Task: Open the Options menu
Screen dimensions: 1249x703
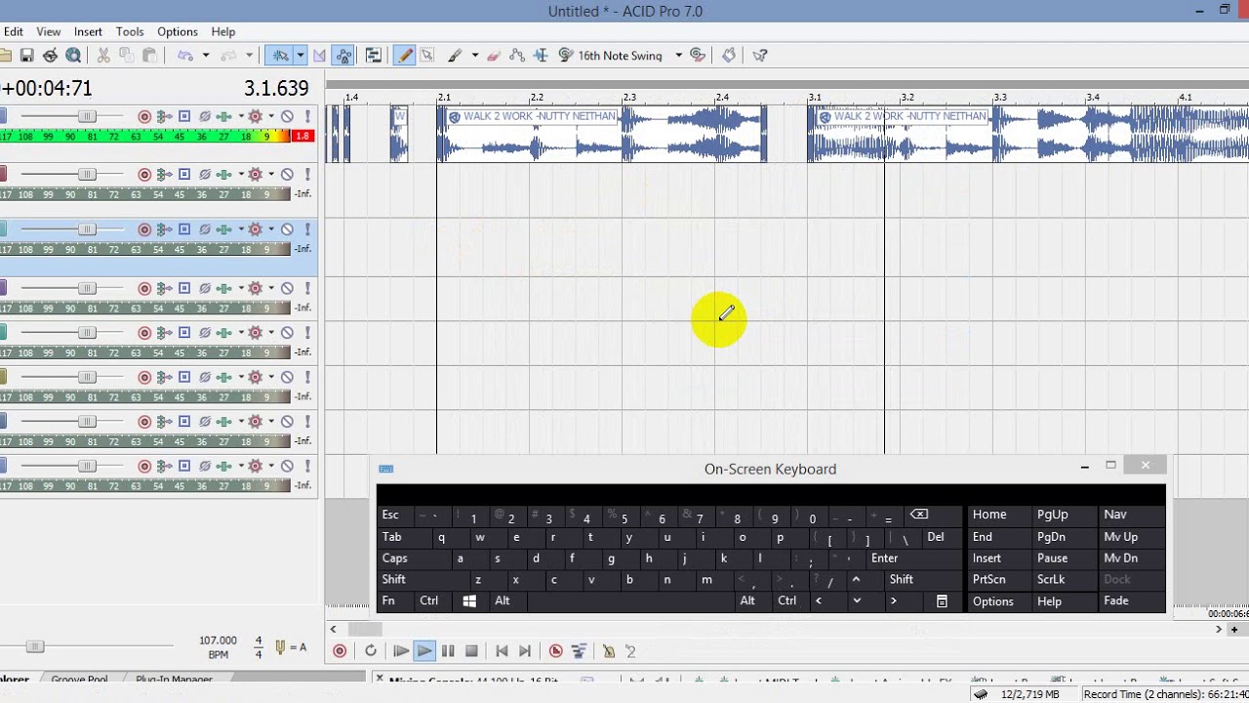Action: click(178, 32)
